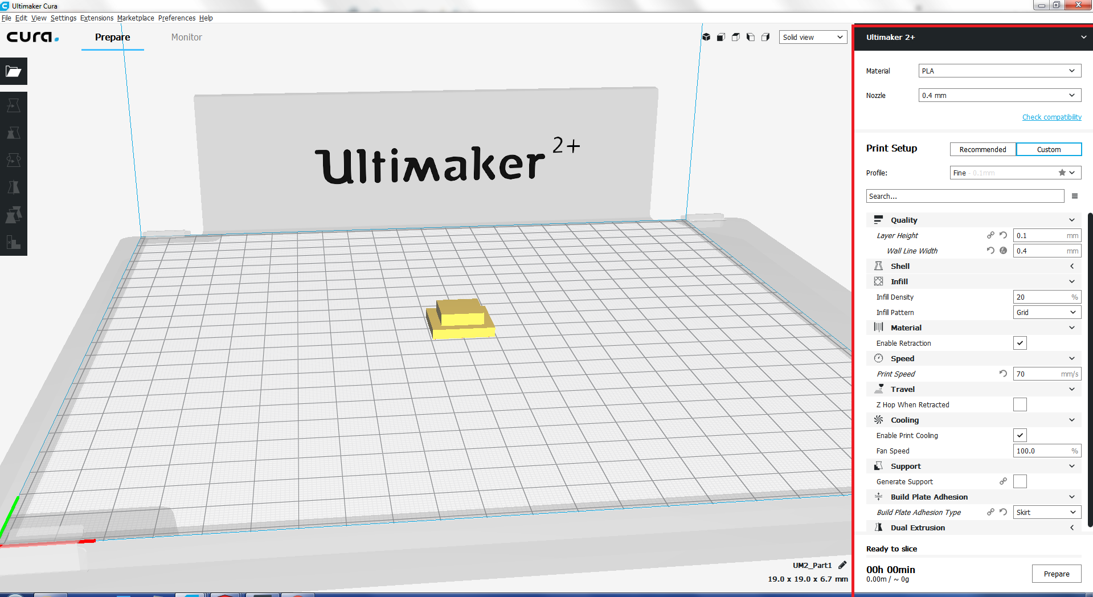This screenshot has width=1093, height=597.
Task: Collapse the Speed settings section
Action: (x=973, y=358)
